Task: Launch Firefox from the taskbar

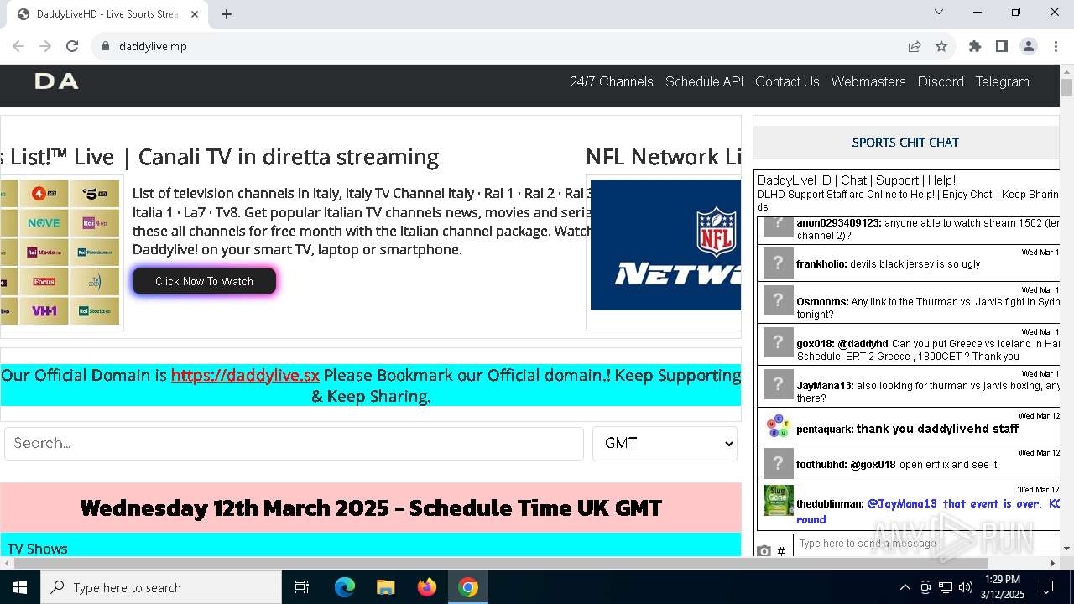Action: (x=427, y=587)
